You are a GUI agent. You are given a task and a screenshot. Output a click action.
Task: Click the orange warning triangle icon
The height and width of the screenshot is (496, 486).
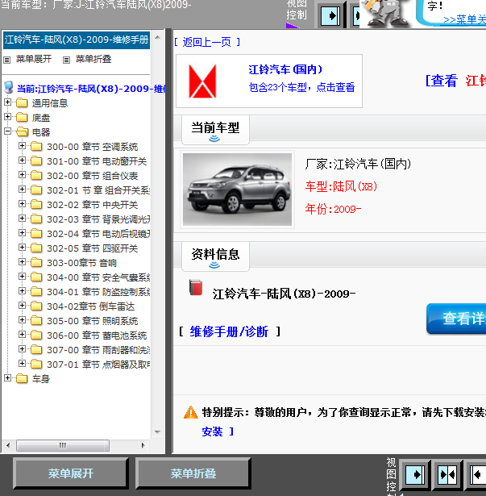191,412
